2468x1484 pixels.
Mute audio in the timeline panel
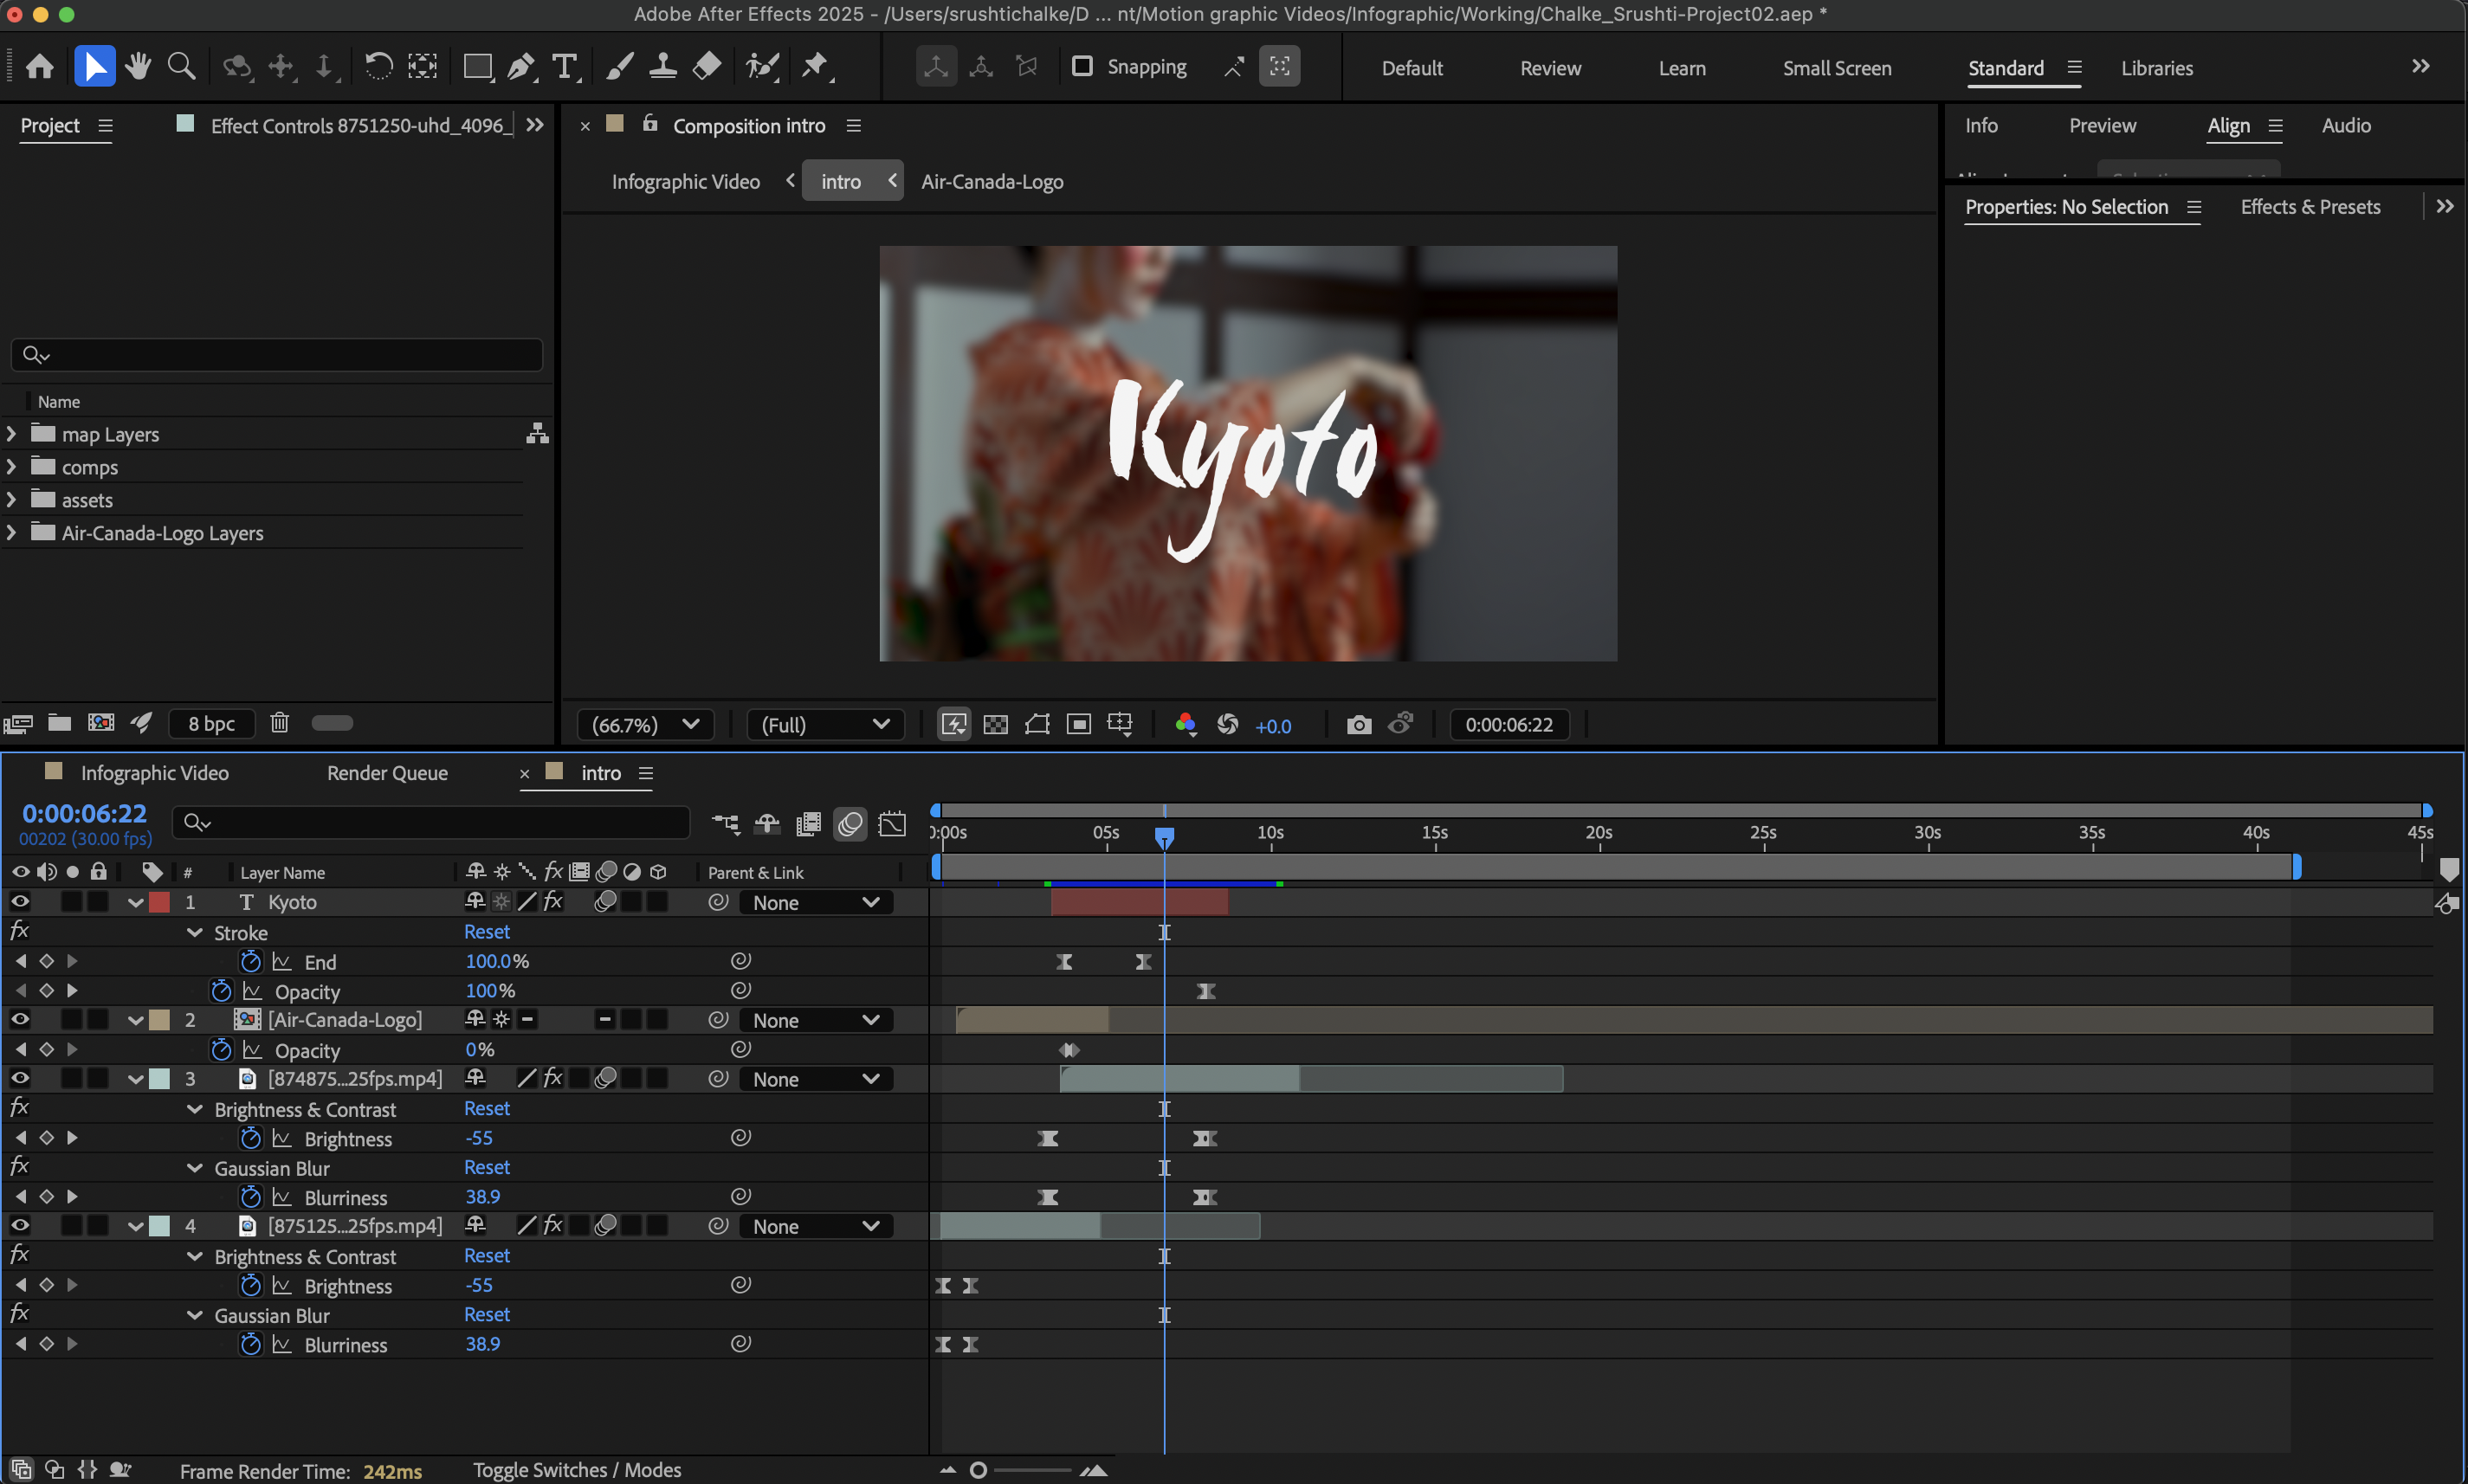47,871
